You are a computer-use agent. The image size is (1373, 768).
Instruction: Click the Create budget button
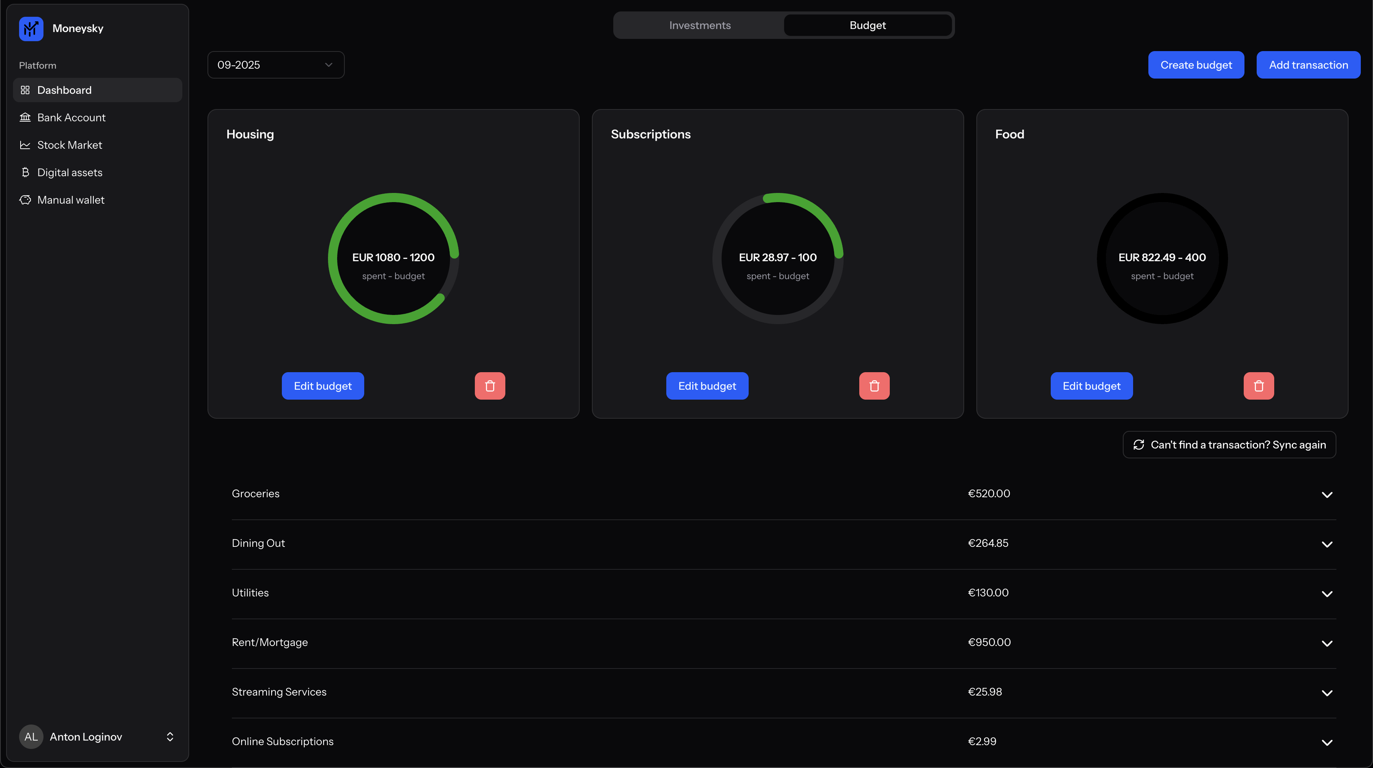[x=1196, y=65]
